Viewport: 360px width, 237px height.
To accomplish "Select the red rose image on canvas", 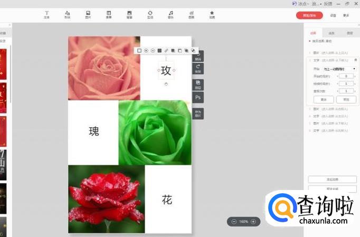I will (x=107, y=199).
